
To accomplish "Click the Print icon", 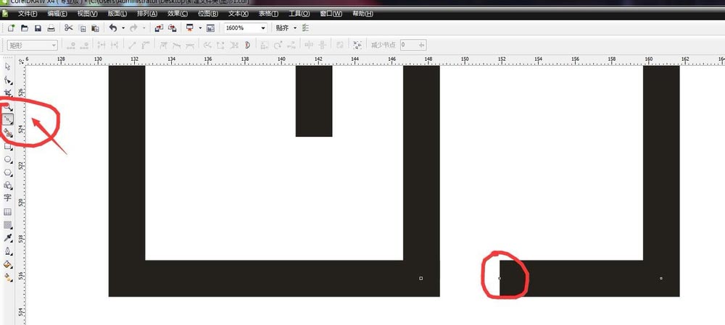I will (51, 28).
